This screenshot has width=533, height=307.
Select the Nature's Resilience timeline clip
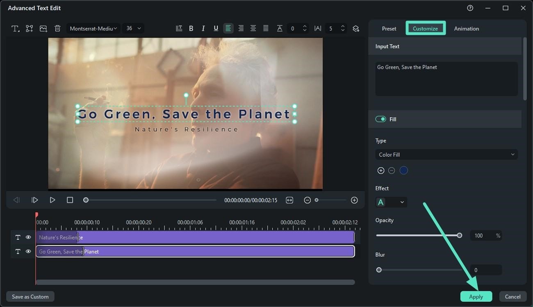(195, 237)
